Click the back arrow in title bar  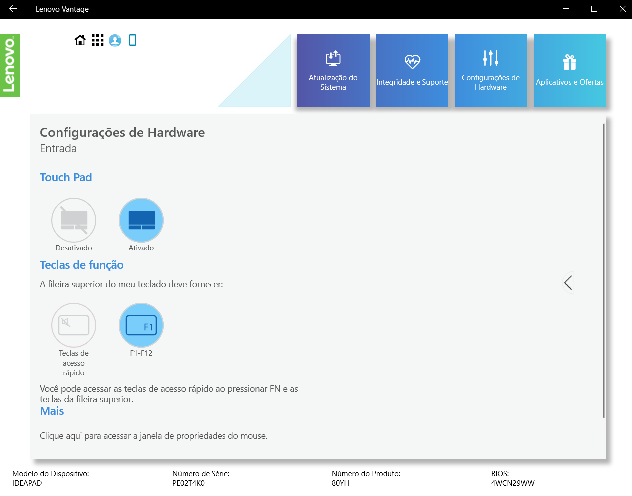[13, 9]
